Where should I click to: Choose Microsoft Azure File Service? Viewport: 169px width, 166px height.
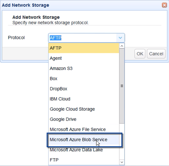84,129
